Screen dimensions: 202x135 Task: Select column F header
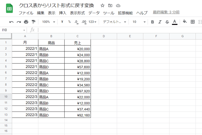(156, 36)
